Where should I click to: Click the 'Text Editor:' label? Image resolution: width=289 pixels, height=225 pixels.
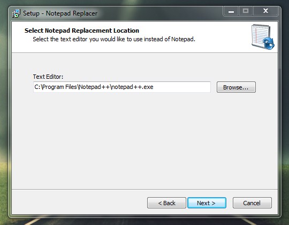48,77
